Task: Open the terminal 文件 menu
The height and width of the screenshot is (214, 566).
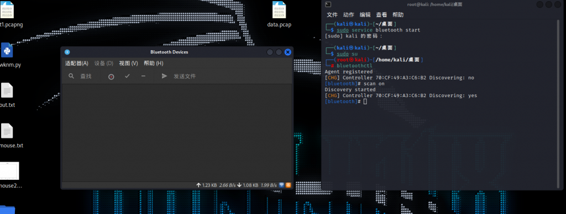Action: point(332,15)
